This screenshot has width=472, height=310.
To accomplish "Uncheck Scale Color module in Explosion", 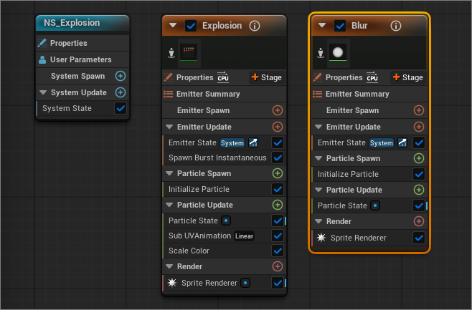I will pos(278,251).
